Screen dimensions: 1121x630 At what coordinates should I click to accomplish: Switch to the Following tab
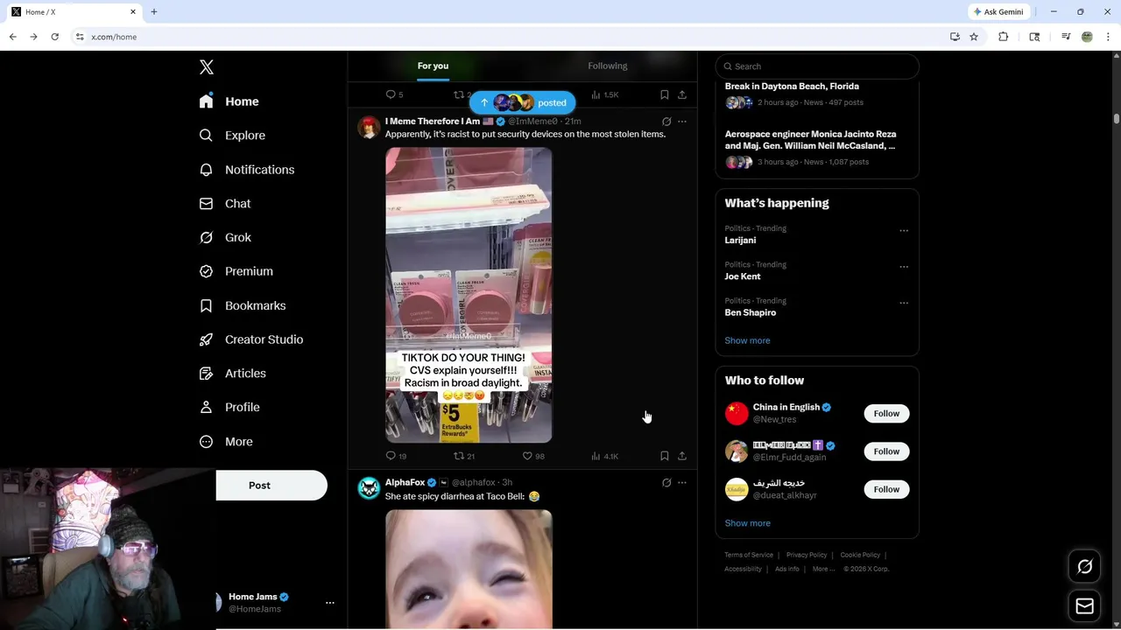coord(608,66)
